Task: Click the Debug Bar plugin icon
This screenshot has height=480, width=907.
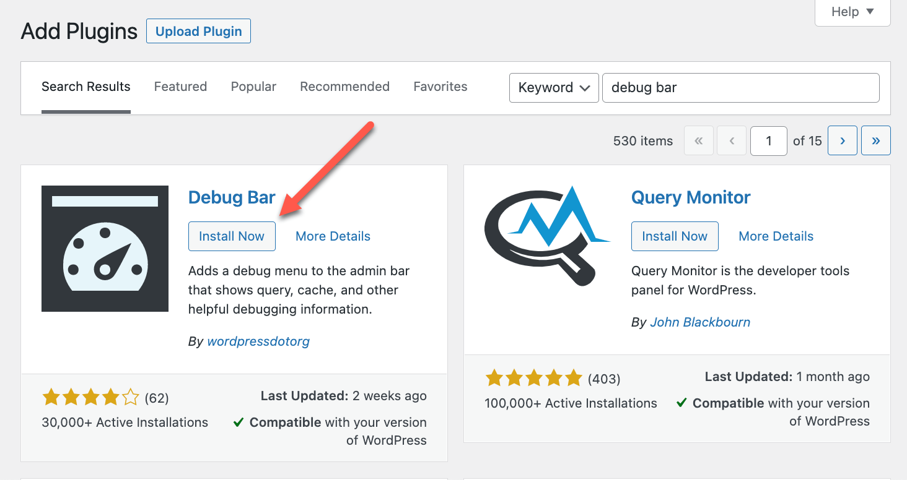Action: point(105,249)
